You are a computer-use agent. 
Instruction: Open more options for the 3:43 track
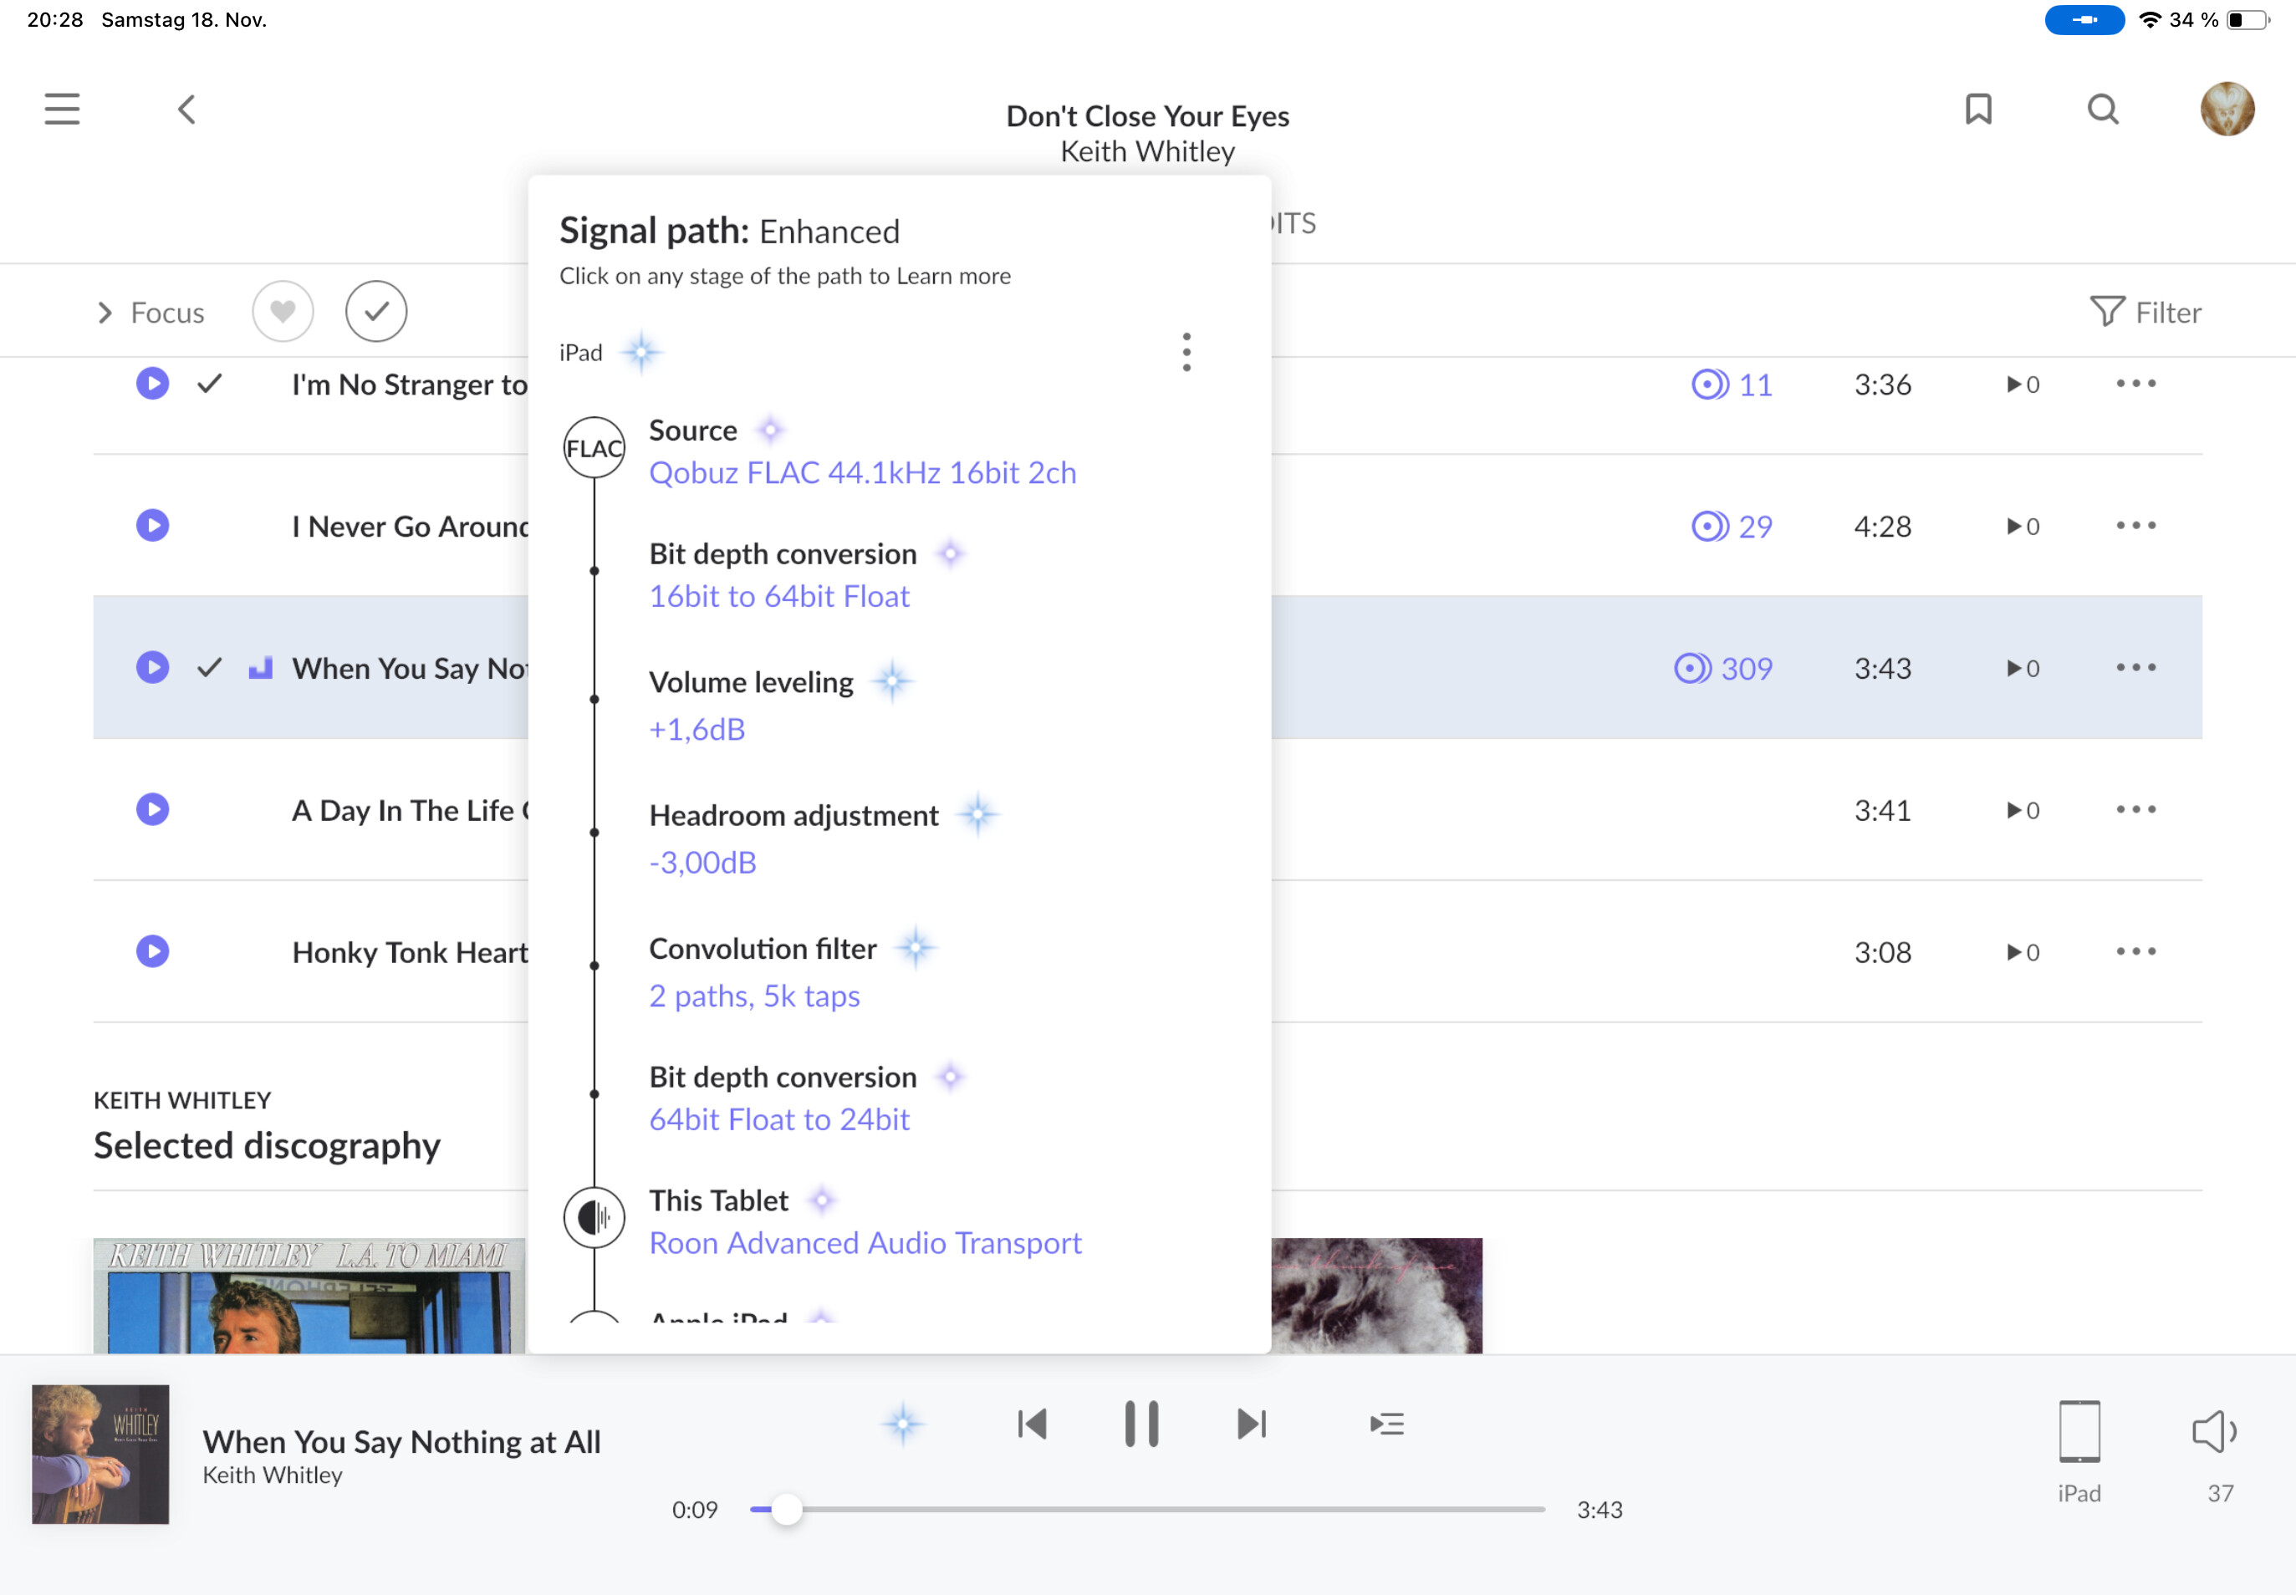(x=2136, y=668)
